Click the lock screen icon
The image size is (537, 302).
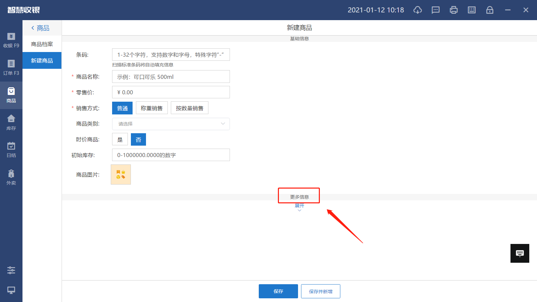click(490, 10)
